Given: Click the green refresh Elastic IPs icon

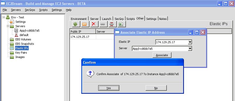Looking at the screenshot, I should (76, 24).
